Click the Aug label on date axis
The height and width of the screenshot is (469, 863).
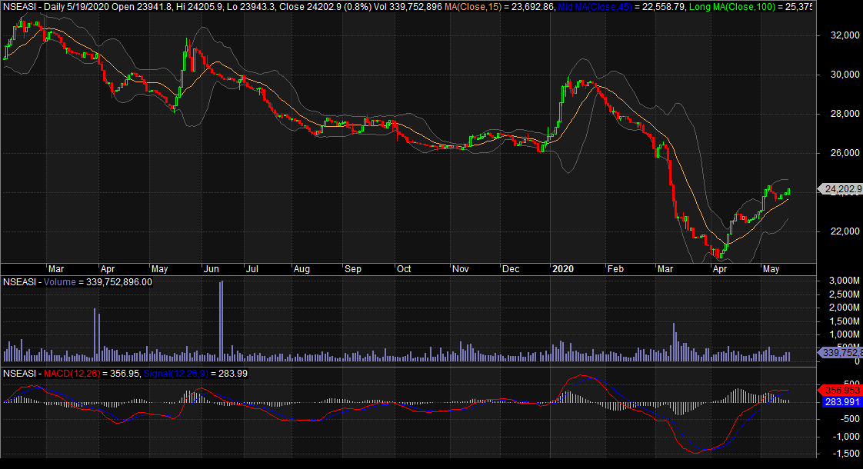302,269
